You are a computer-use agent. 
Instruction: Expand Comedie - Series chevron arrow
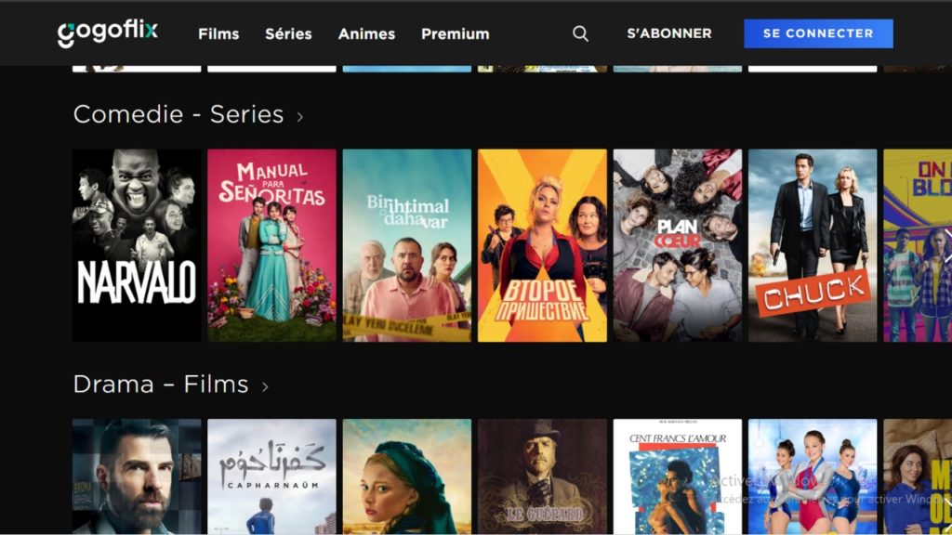coord(300,116)
